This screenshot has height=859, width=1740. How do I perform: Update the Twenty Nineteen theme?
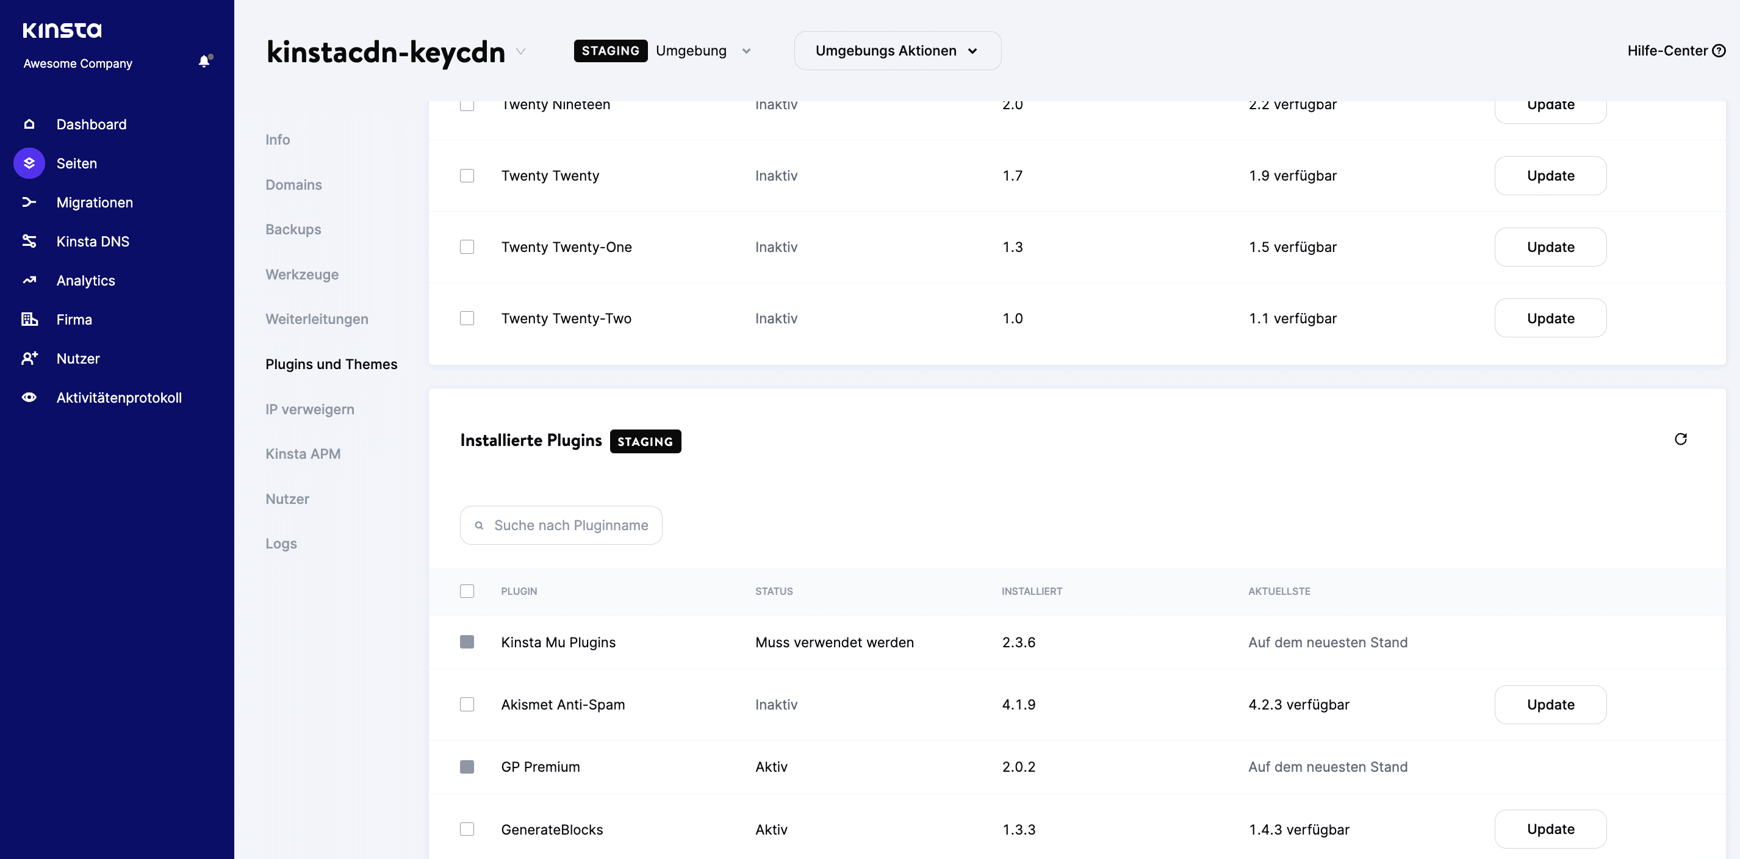tap(1550, 111)
